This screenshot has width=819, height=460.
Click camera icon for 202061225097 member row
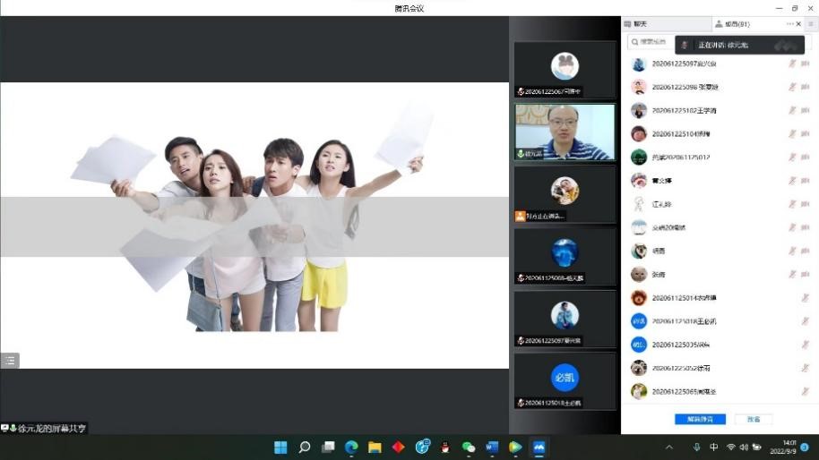tap(805, 64)
